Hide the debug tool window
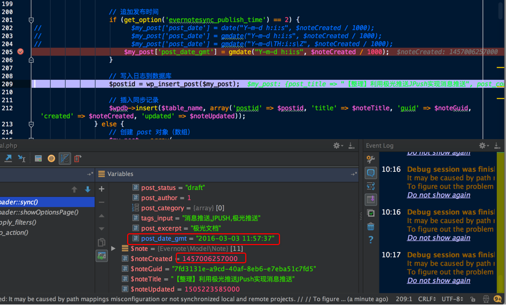 coord(352,146)
